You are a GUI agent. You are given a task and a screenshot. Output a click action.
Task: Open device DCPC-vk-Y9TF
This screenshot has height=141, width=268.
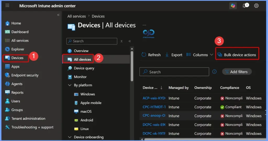click(154, 133)
